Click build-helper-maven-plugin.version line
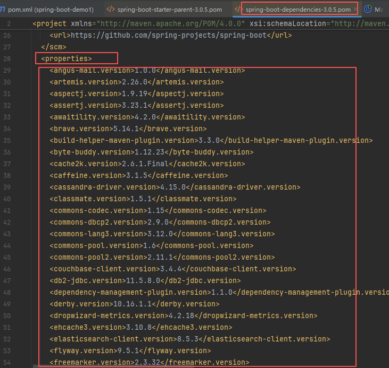This screenshot has height=368, width=389. pyautogui.click(x=211, y=140)
